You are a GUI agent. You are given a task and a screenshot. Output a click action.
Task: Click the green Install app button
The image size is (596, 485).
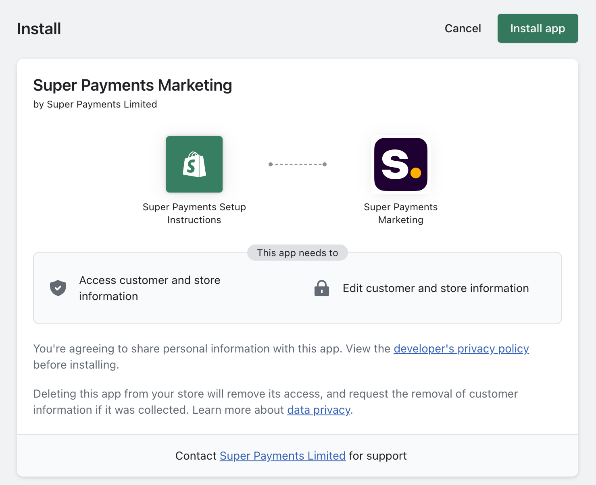pos(538,28)
